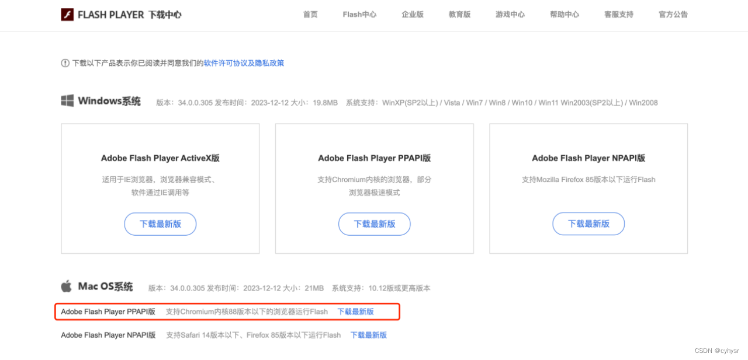Open the 首页 menu item
The width and height of the screenshot is (748, 360).
click(310, 14)
